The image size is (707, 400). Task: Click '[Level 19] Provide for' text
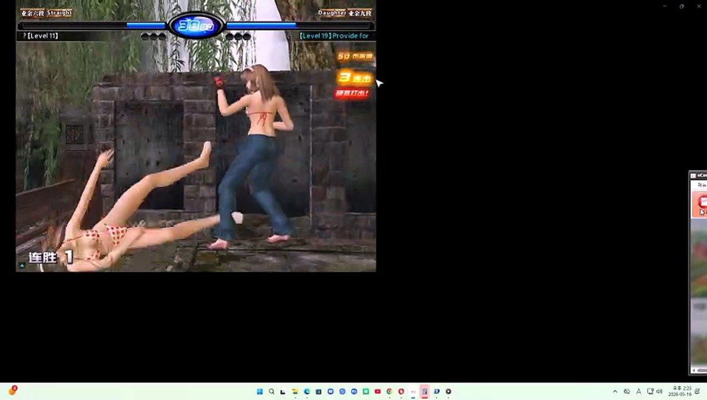click(334, 36)
